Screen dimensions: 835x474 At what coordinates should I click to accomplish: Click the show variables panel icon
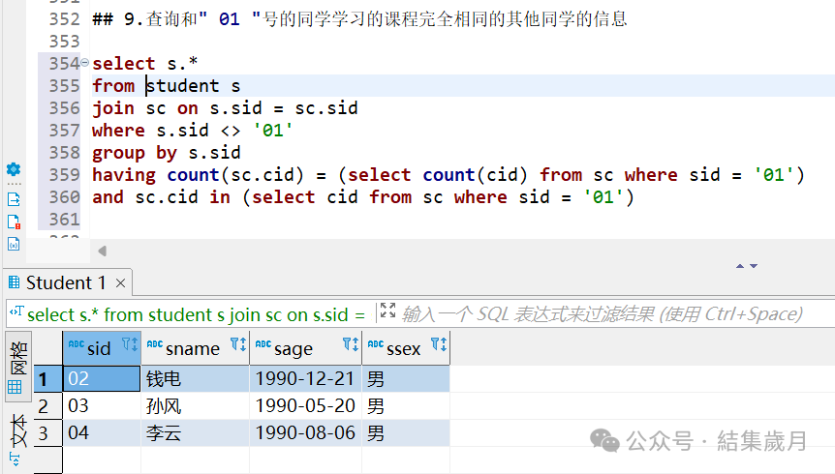(x=14, y=244)
